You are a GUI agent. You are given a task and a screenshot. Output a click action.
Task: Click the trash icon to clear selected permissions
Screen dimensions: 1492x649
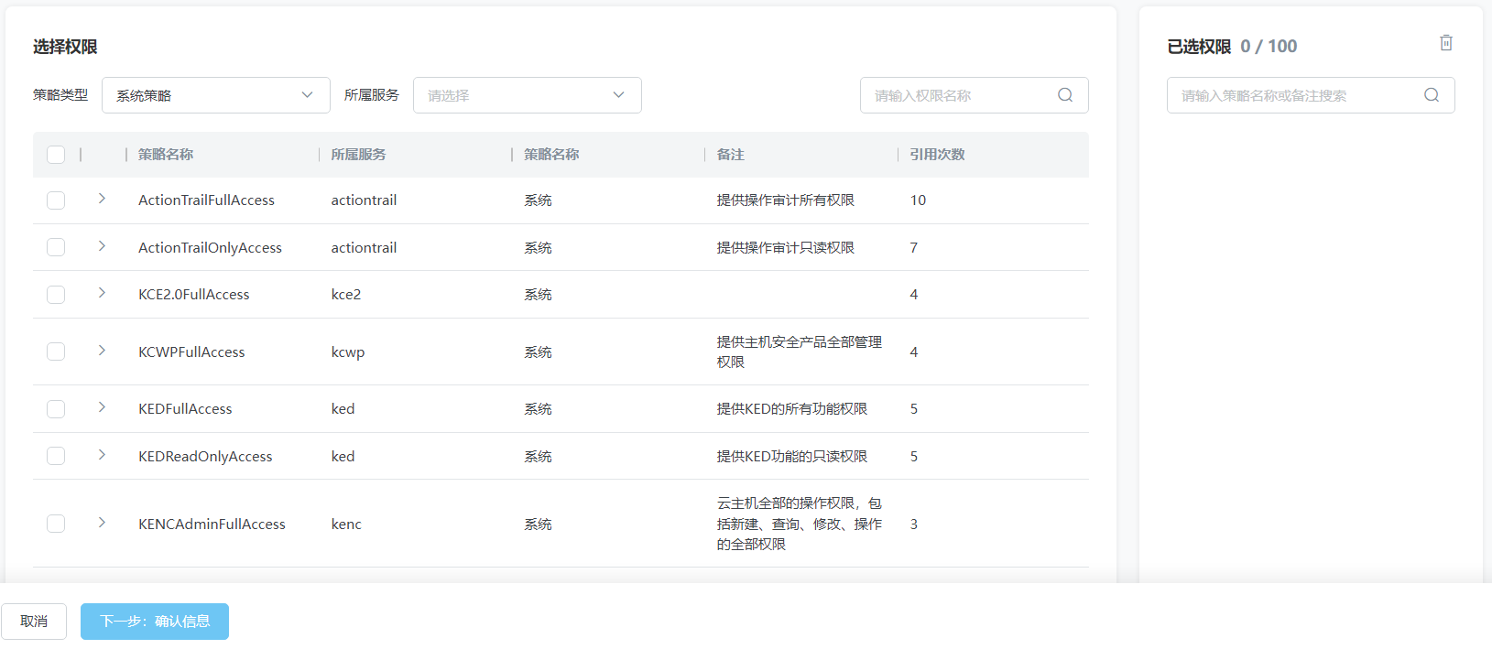pyautogui.click(x=1445, y=43)
